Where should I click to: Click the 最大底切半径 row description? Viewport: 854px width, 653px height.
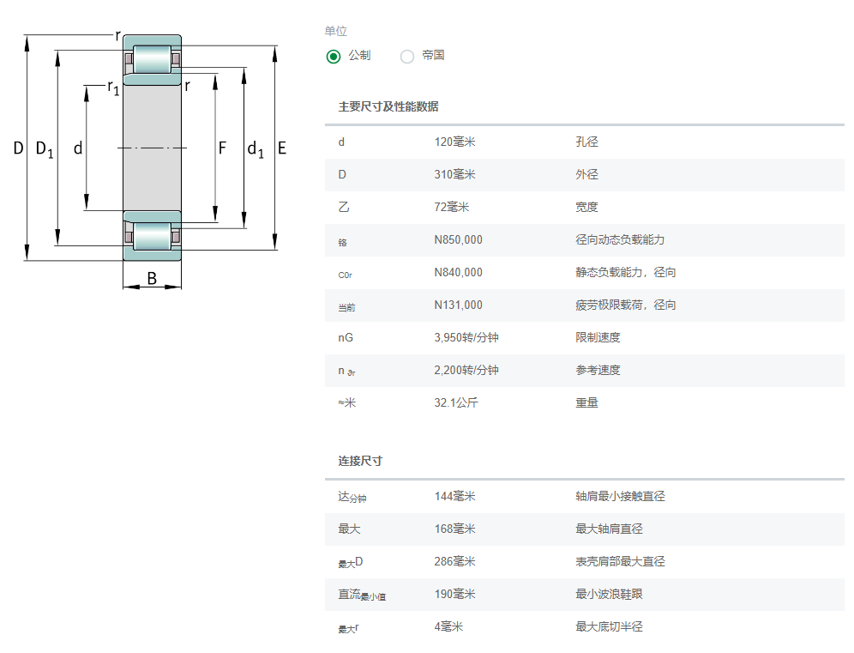(x=609, y=626)
